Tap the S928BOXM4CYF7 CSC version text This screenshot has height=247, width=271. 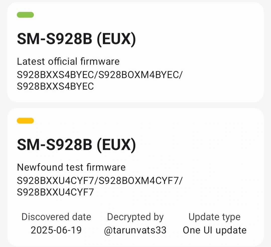(x=139, y=181)
